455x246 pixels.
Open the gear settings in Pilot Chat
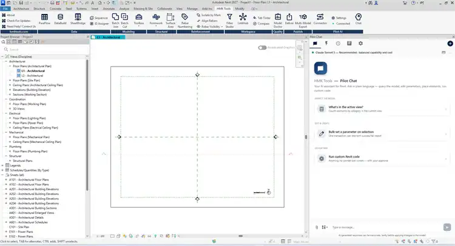tap(360, 44)
